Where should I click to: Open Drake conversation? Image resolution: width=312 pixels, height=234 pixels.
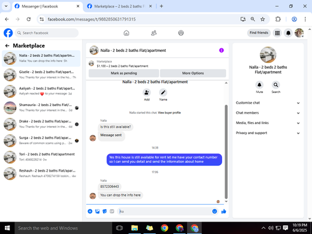[x=41, y=124]
